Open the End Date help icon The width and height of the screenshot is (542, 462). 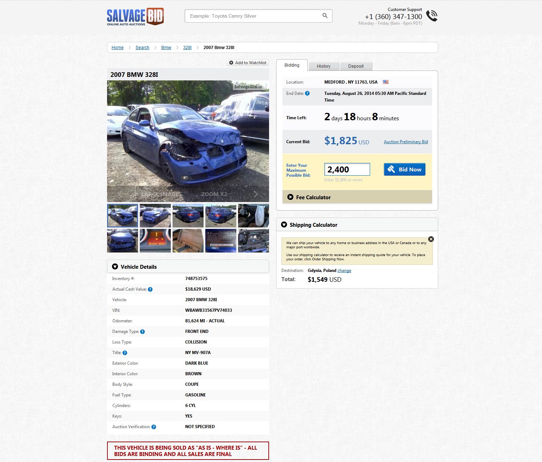click(307, 93)
